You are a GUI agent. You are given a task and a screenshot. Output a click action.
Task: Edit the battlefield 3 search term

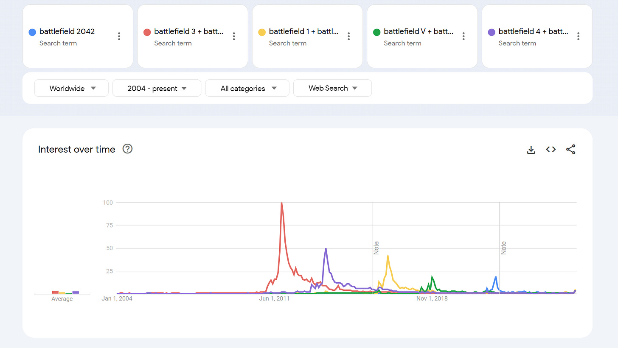point(189,31)
